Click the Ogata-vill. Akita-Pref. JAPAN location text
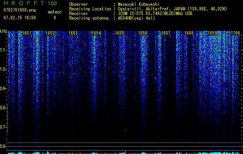Screen dimensions: 243x154 click(172, 9)
